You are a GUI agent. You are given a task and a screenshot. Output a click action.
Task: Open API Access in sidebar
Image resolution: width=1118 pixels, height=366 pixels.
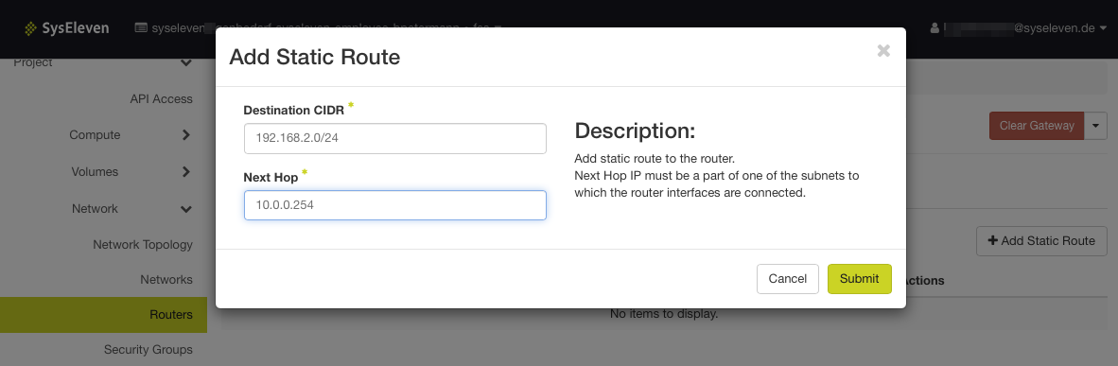(x=161, y=99)
